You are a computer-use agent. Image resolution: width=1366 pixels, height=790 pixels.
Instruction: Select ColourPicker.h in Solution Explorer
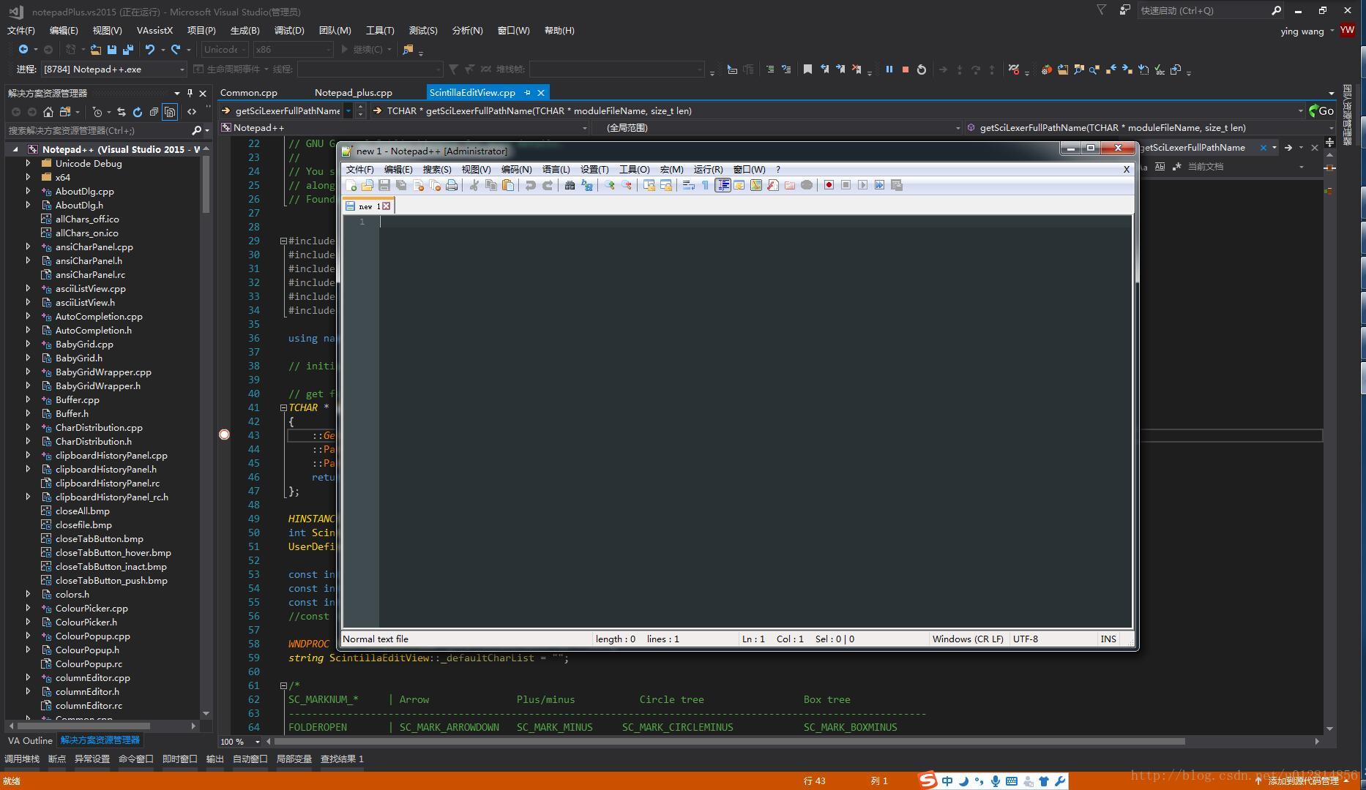point(86,622)
